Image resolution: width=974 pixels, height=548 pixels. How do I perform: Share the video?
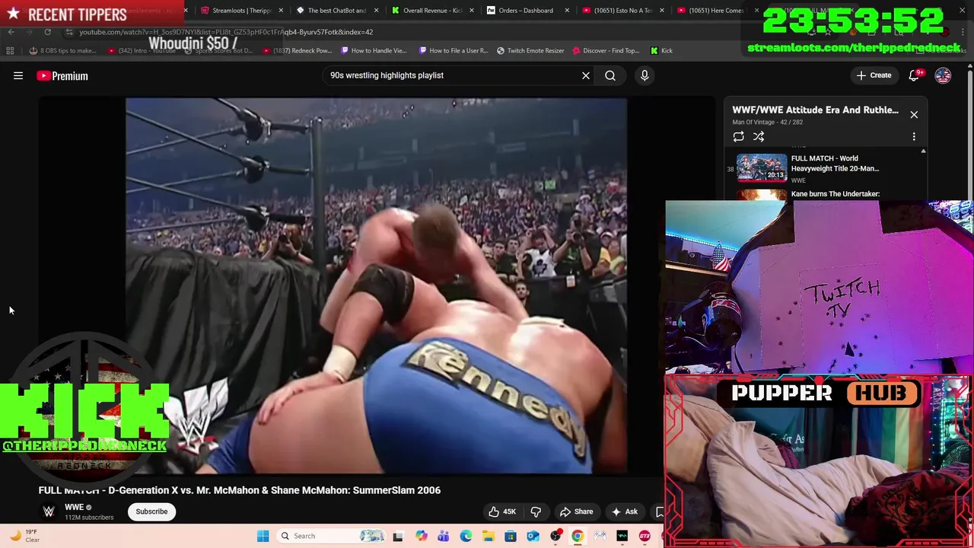576,511
